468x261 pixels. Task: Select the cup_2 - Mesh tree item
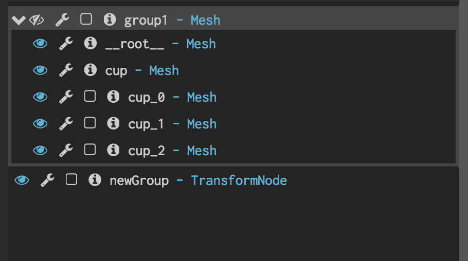point(172,151)
